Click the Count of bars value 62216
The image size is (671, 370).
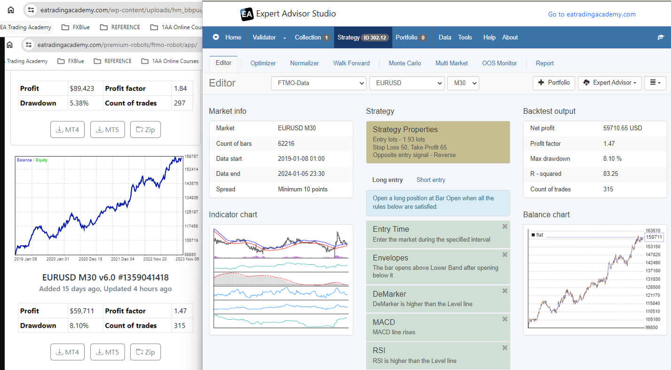pyautogui.click(x=287, y=143)
